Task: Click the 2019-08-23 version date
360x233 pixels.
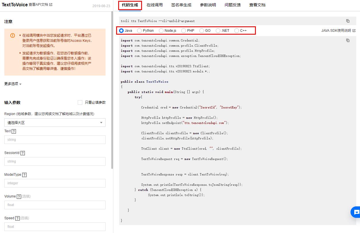Action: coord(101,6)
